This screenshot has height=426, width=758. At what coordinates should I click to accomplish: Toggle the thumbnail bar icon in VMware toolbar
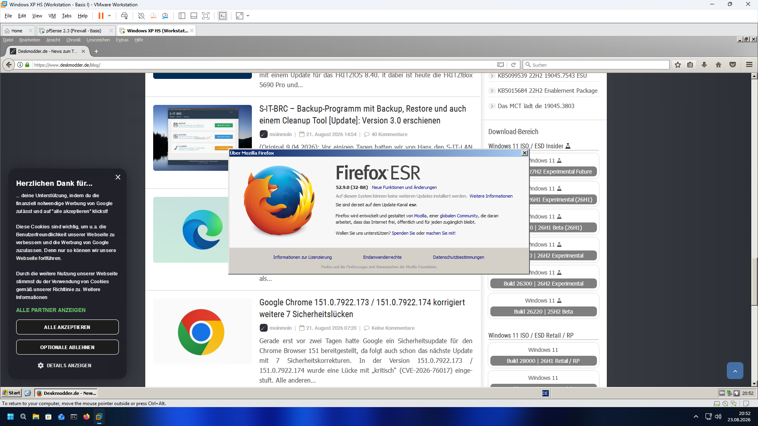coord(194,16)
